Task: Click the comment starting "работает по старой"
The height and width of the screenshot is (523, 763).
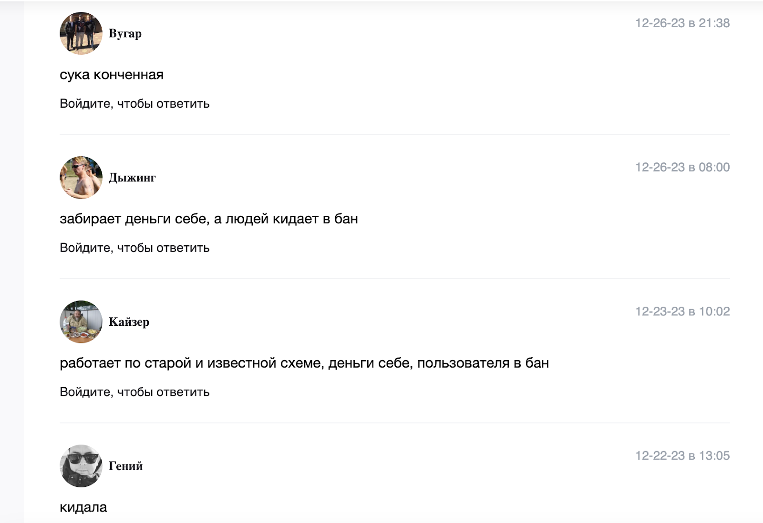Action: [304, 363]
